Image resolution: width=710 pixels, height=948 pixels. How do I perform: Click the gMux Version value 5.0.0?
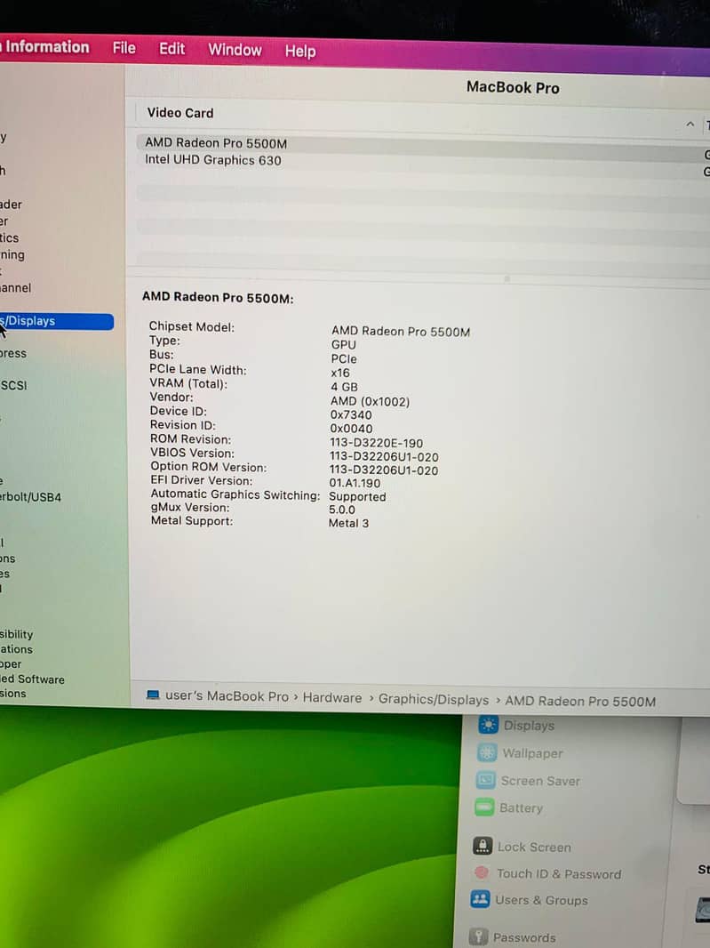pos(342,510)
